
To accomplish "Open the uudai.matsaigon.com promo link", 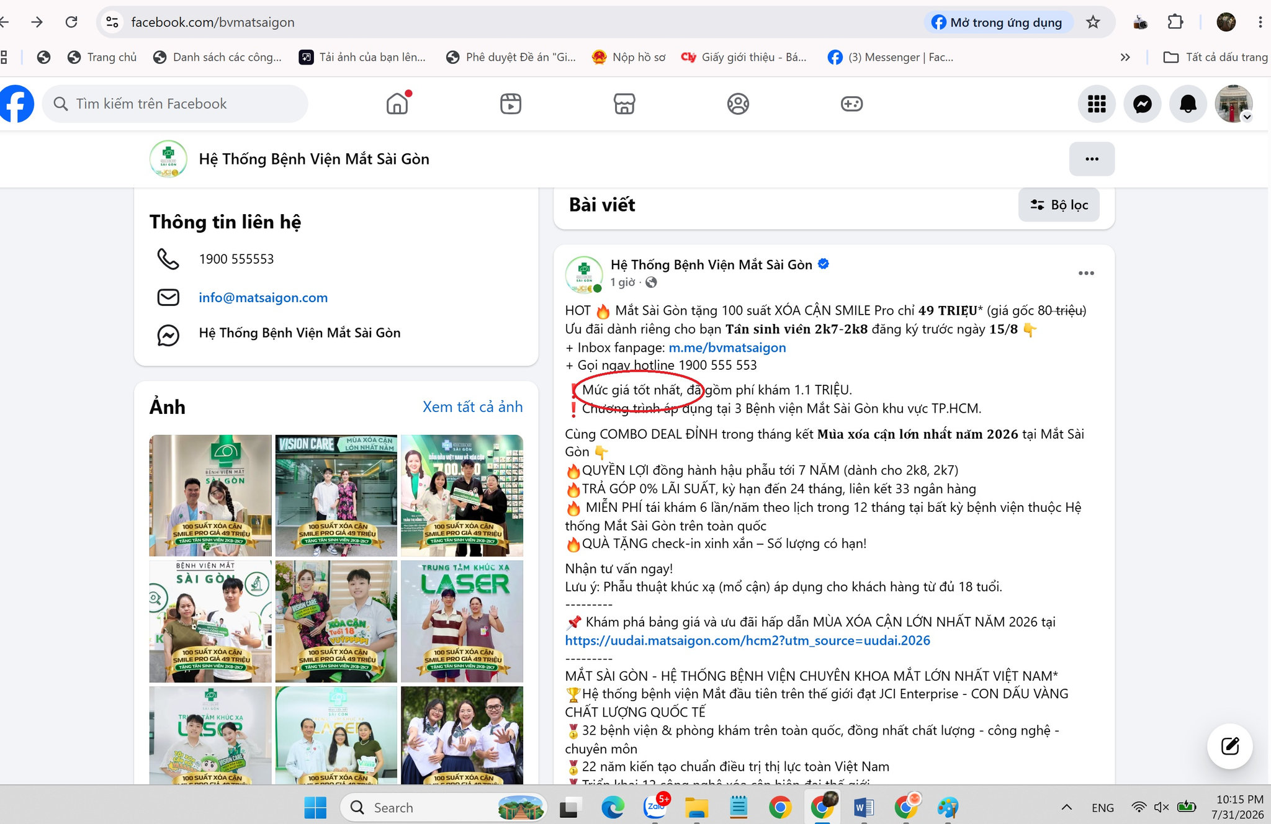I will coord(747,640).
